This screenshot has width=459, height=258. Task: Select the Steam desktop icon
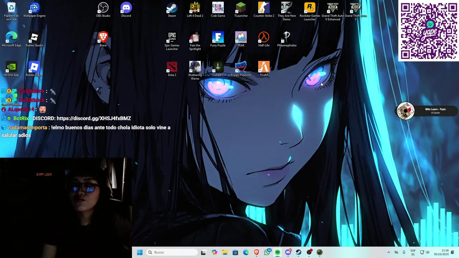172,10
